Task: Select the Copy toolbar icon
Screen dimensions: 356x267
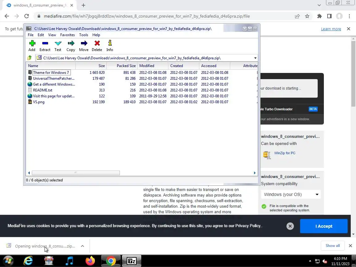Action: pos(71,46)
